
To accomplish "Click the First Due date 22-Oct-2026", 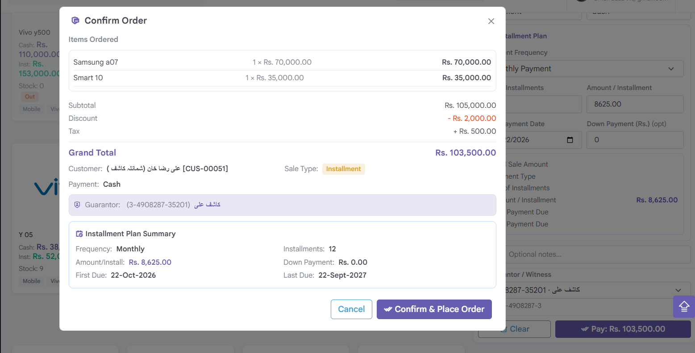I will pyautogui.click(x=133, y=275).
